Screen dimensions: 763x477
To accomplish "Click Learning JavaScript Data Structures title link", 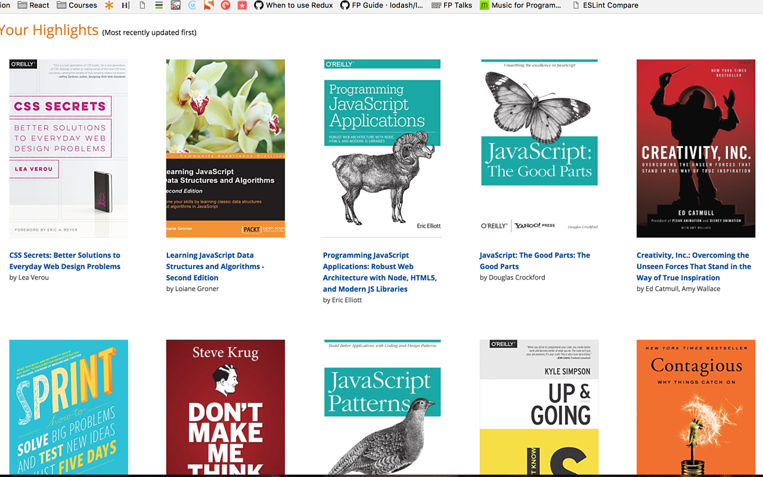I will (215, 267).
